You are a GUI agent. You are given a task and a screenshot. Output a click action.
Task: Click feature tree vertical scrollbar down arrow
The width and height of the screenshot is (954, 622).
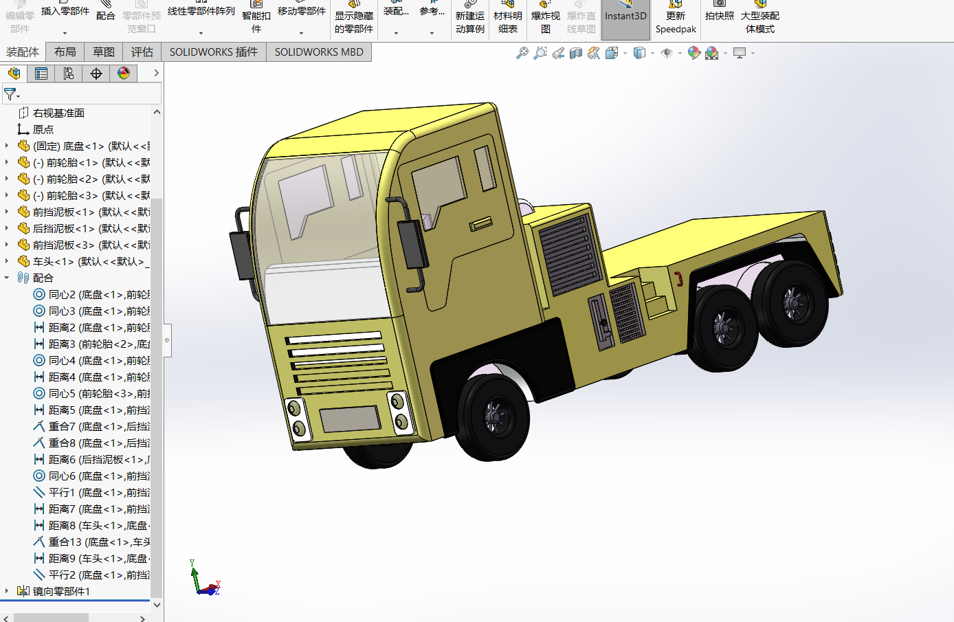tap(157, 605)
